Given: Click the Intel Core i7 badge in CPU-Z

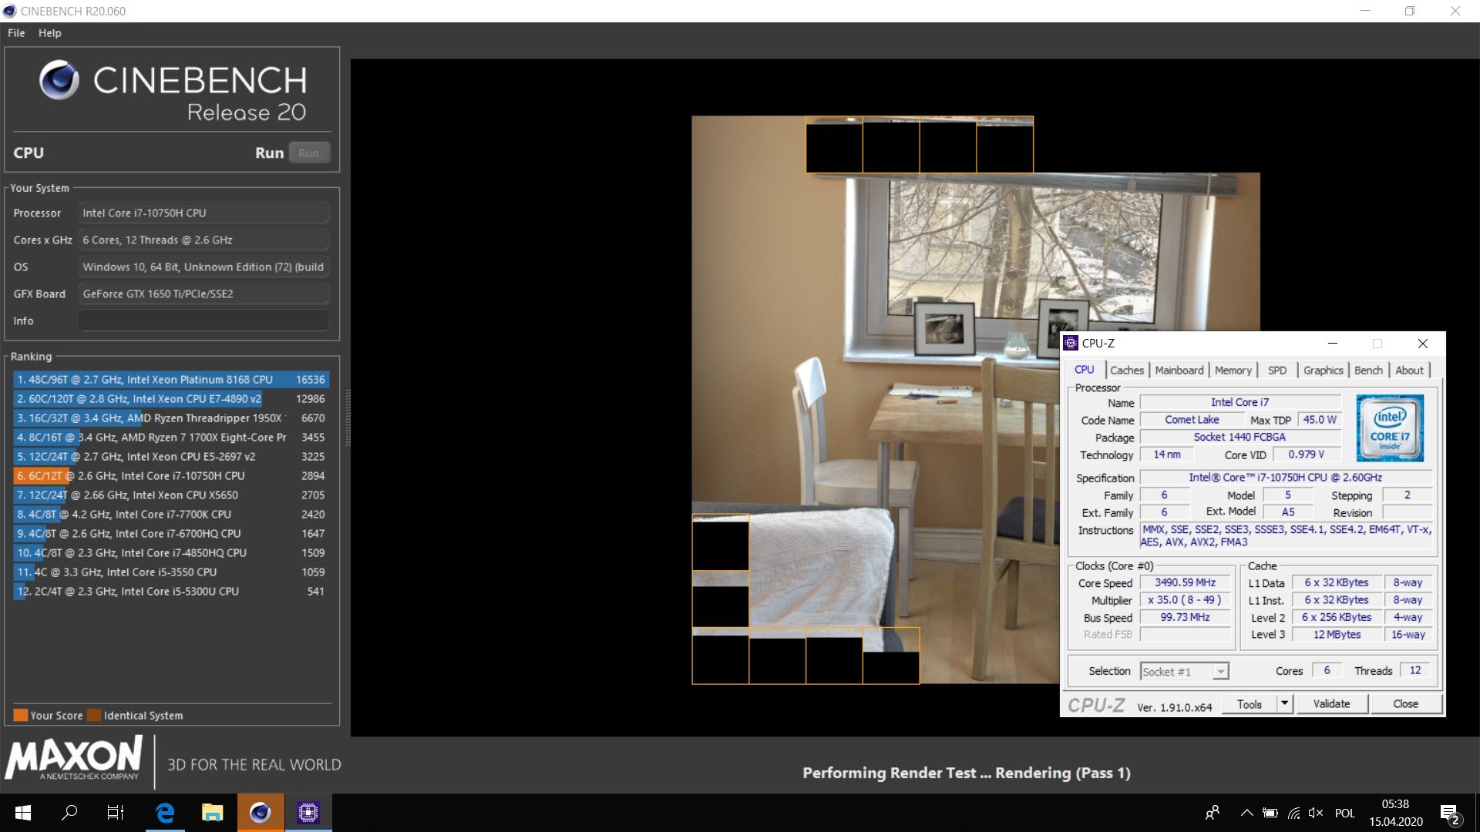Looking at the screenshot, I should click(1390, 428).
